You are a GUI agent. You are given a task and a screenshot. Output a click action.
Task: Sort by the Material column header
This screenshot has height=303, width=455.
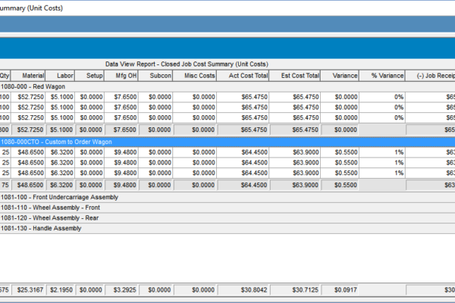click(x=28, y=76)
